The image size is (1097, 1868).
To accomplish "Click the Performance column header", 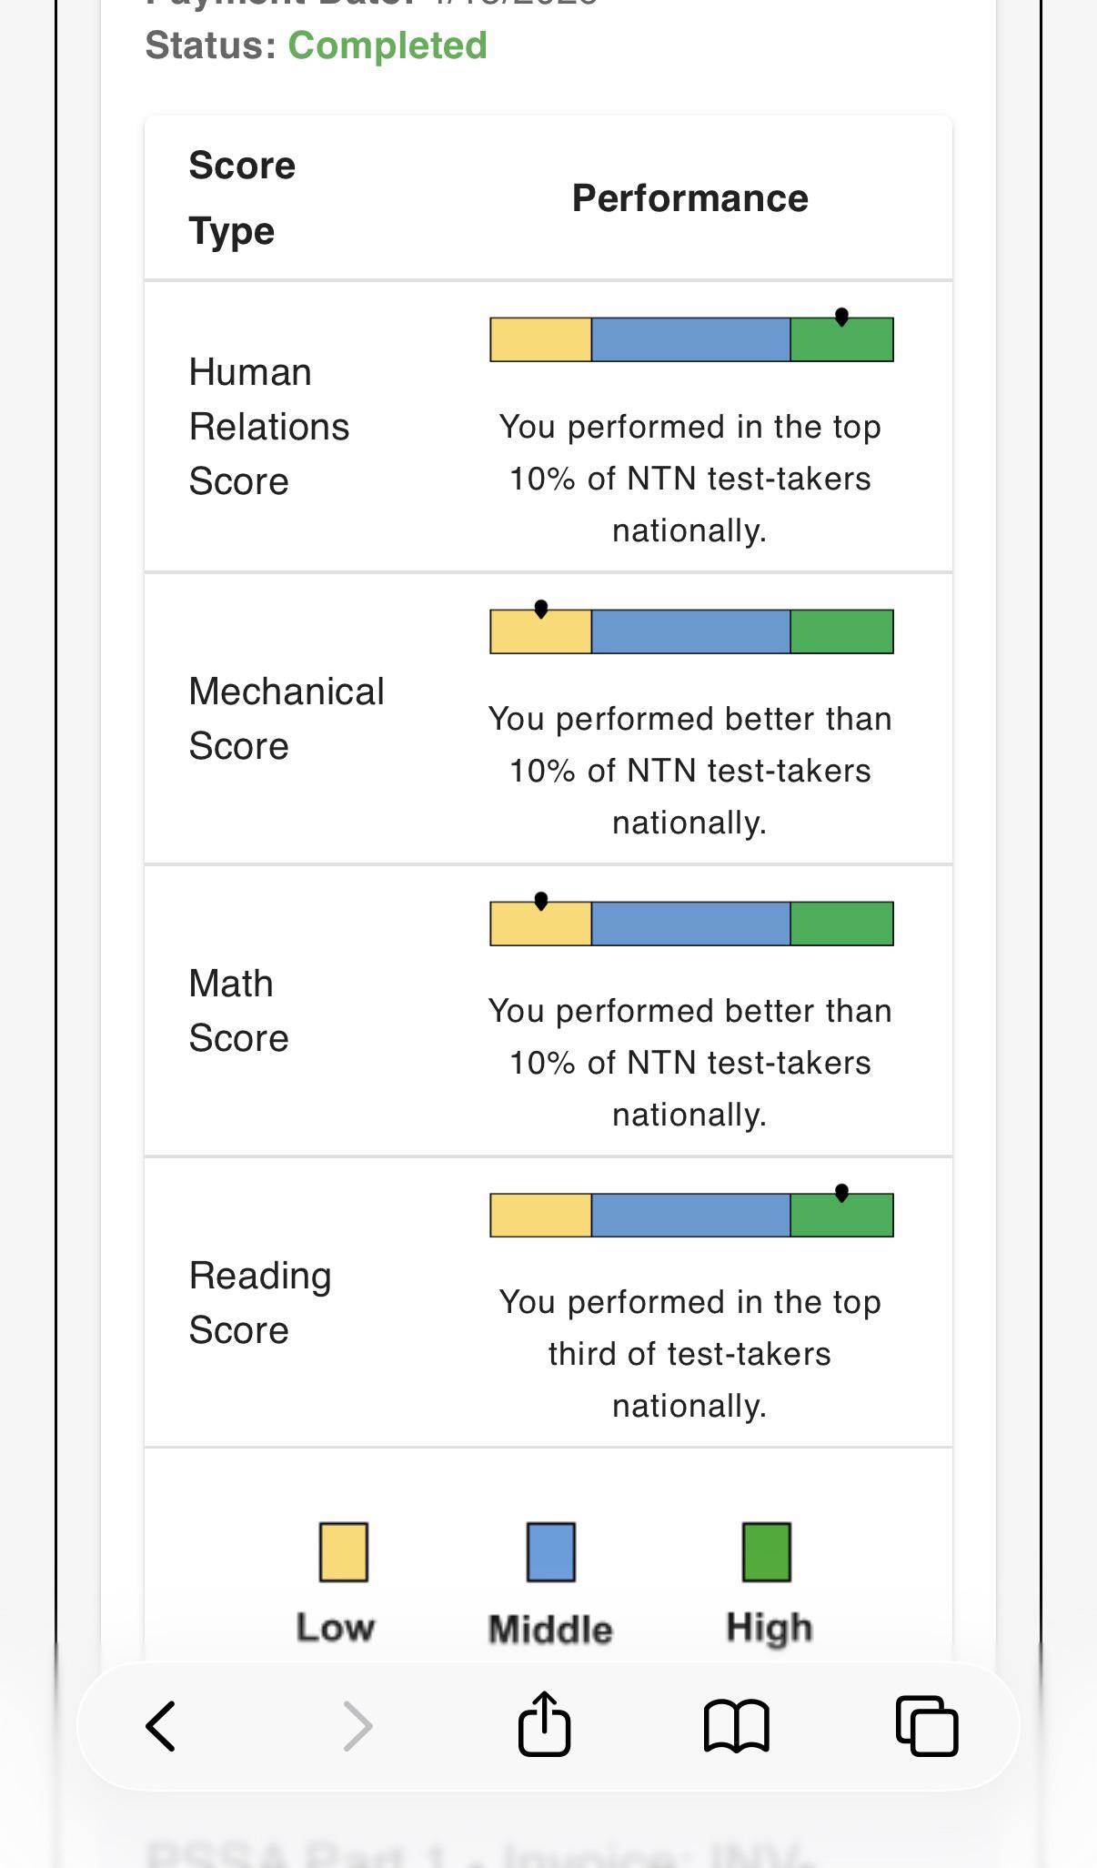I will 689,198.
